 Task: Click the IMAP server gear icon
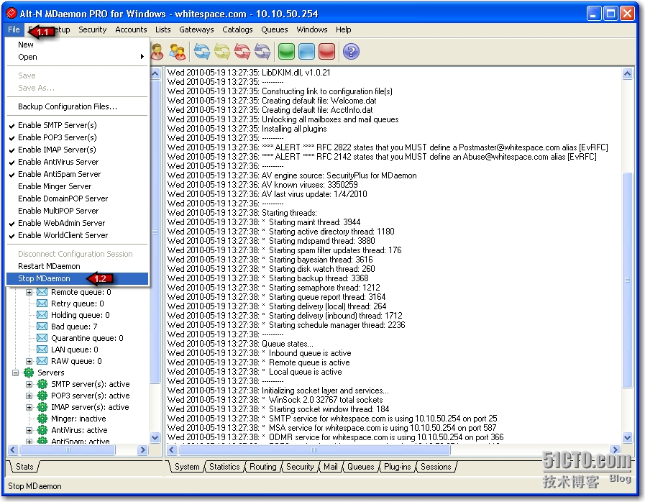42,407
